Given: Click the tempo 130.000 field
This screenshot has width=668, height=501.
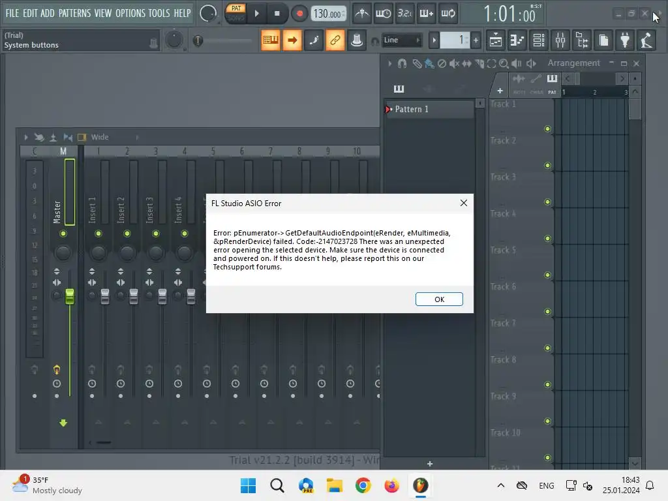Looking at the screenshot, I should click(329, 14).
